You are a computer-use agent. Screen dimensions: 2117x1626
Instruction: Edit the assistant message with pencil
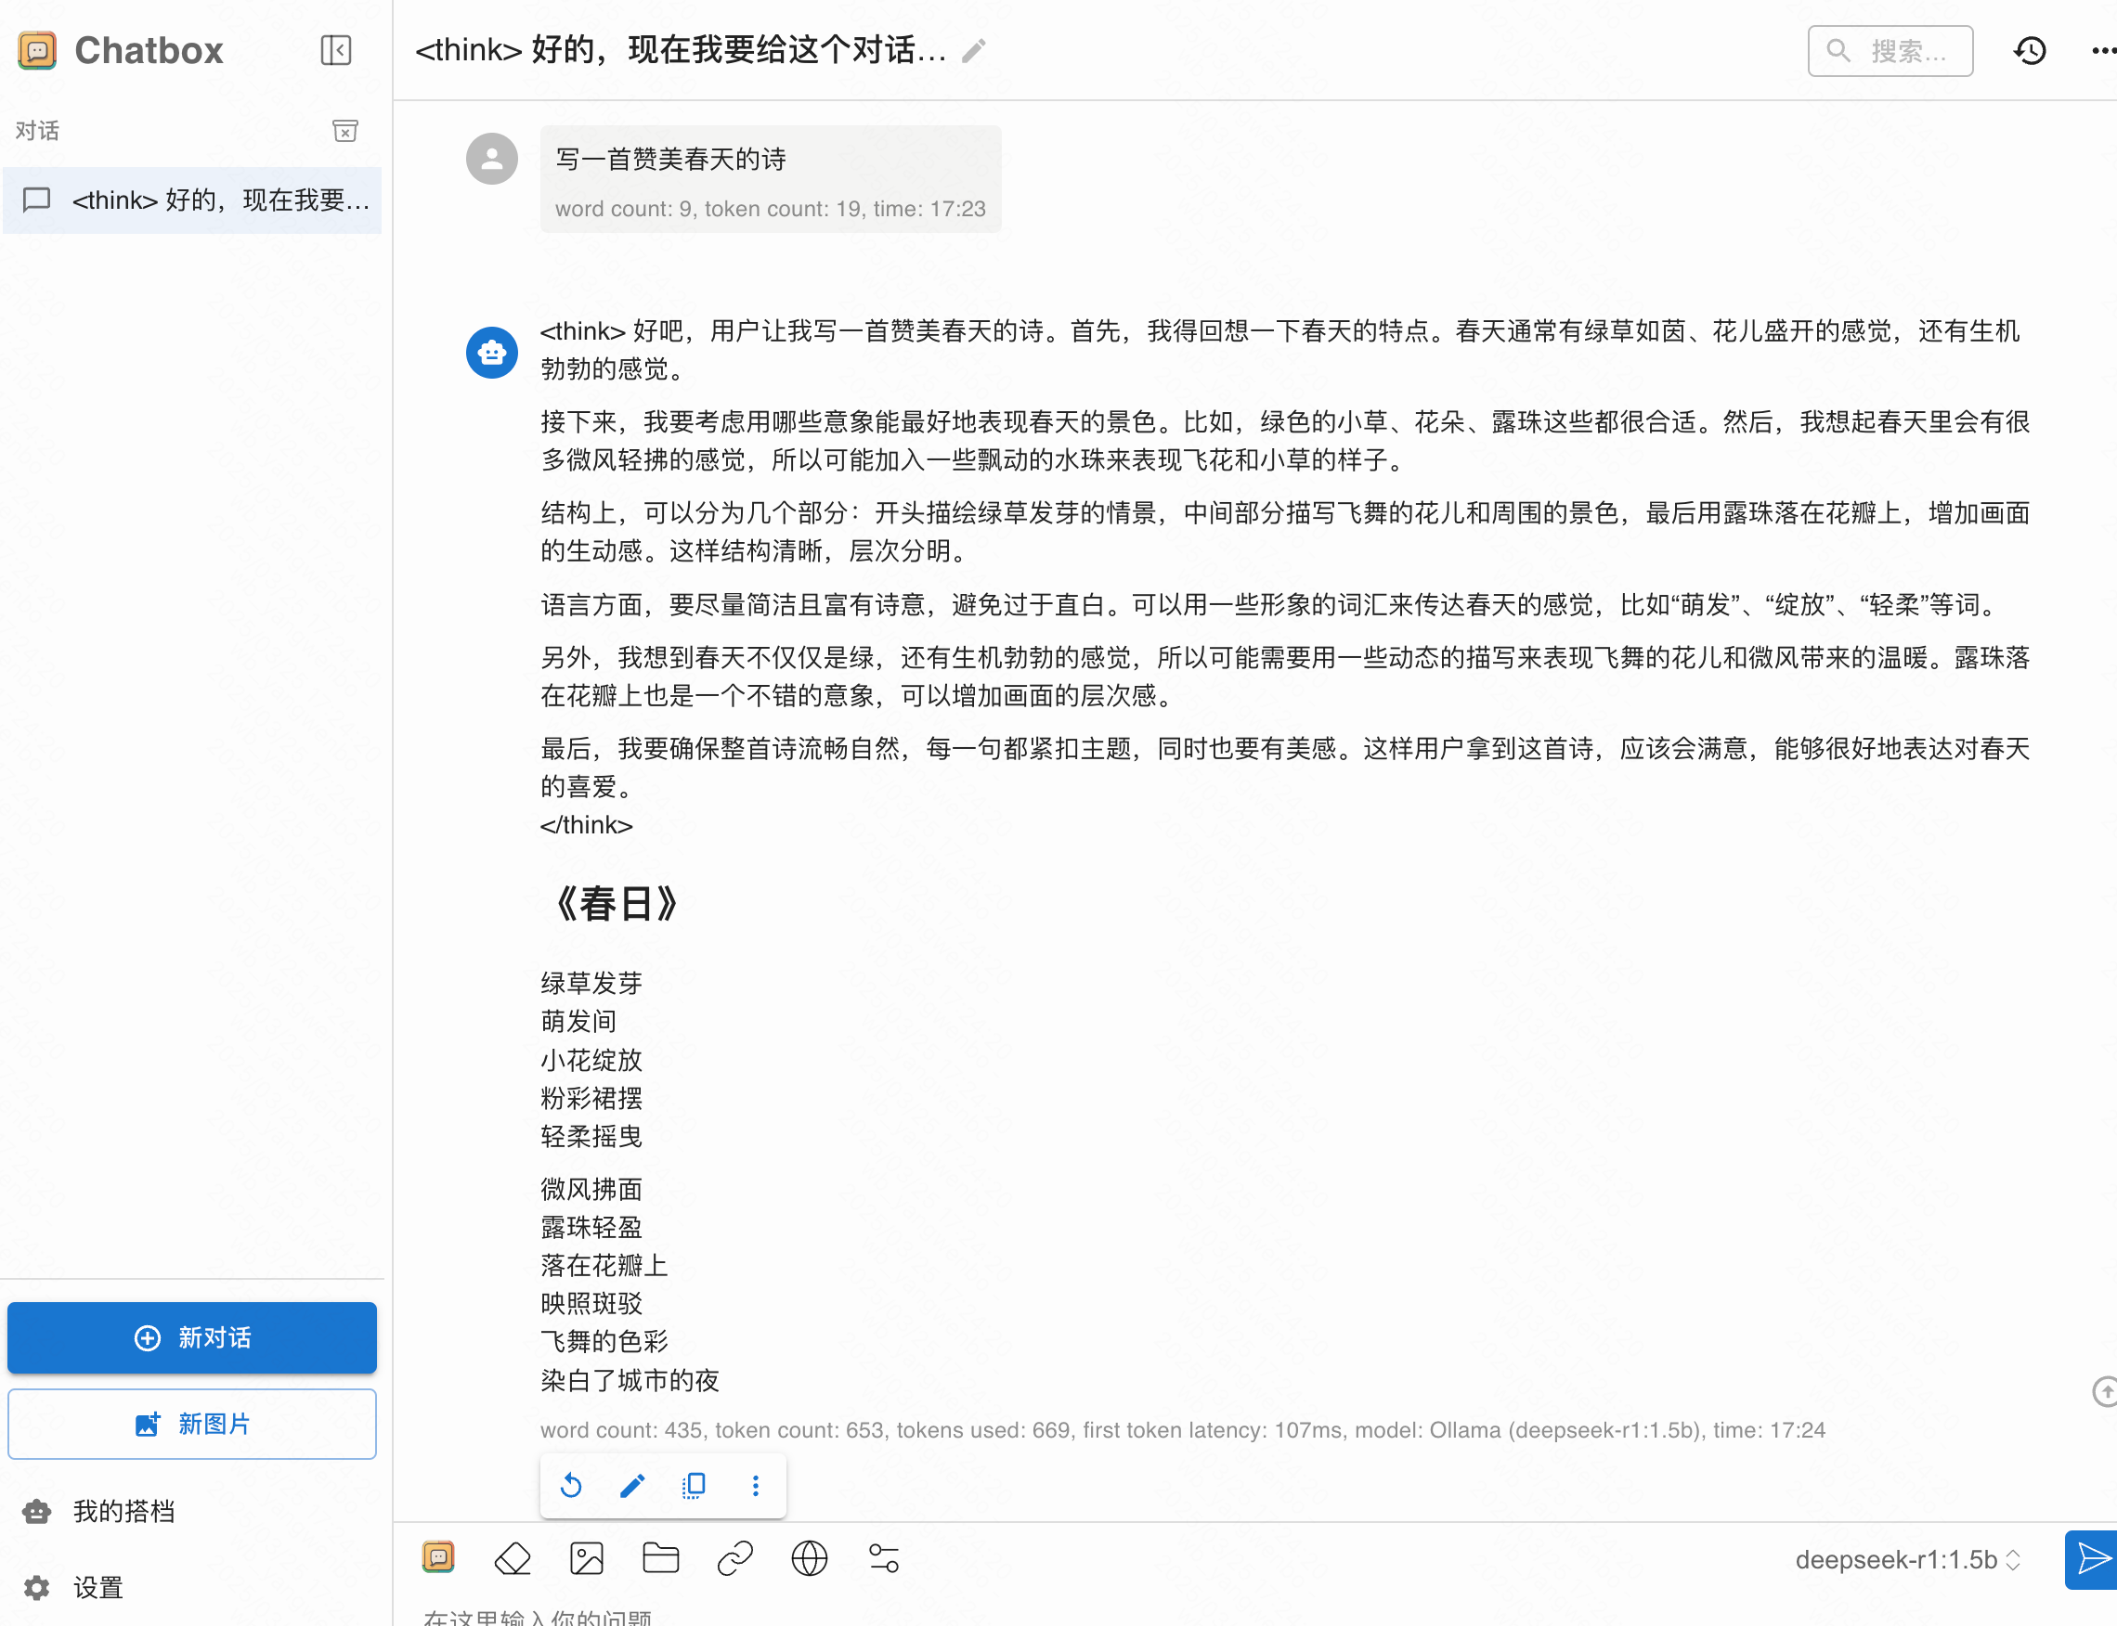tap(632, 1485)
